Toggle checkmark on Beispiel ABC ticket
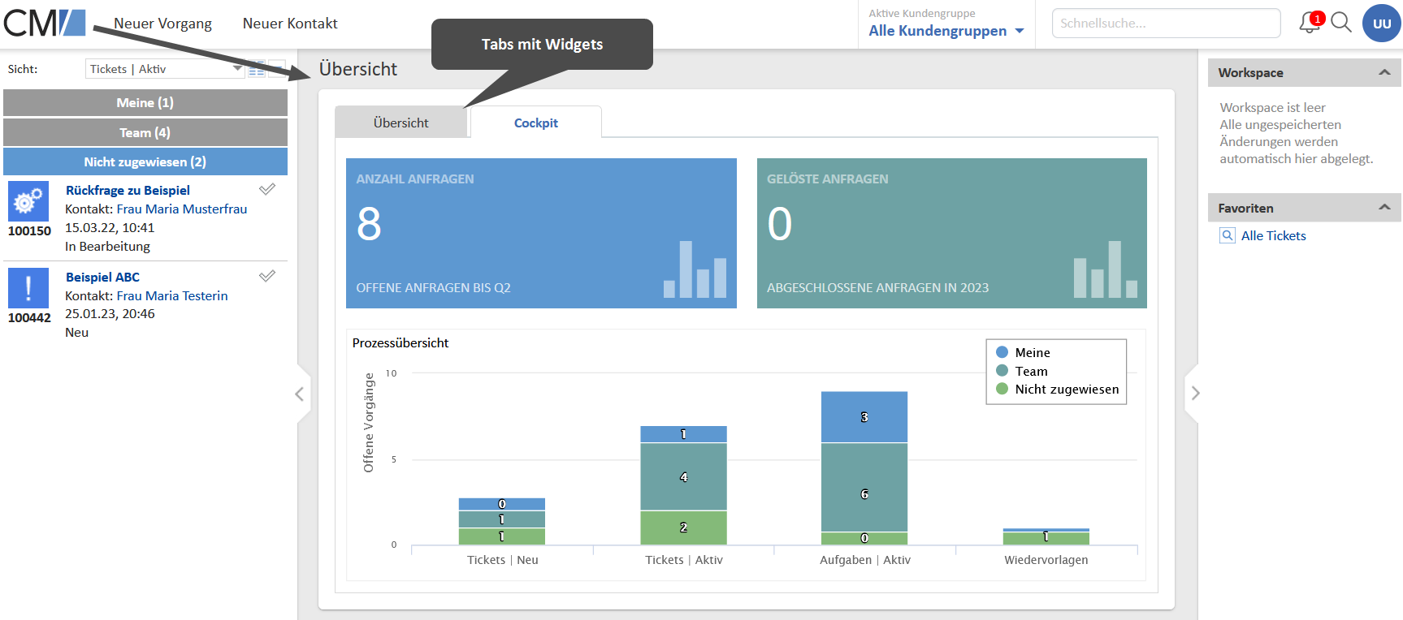 point(267,276)
